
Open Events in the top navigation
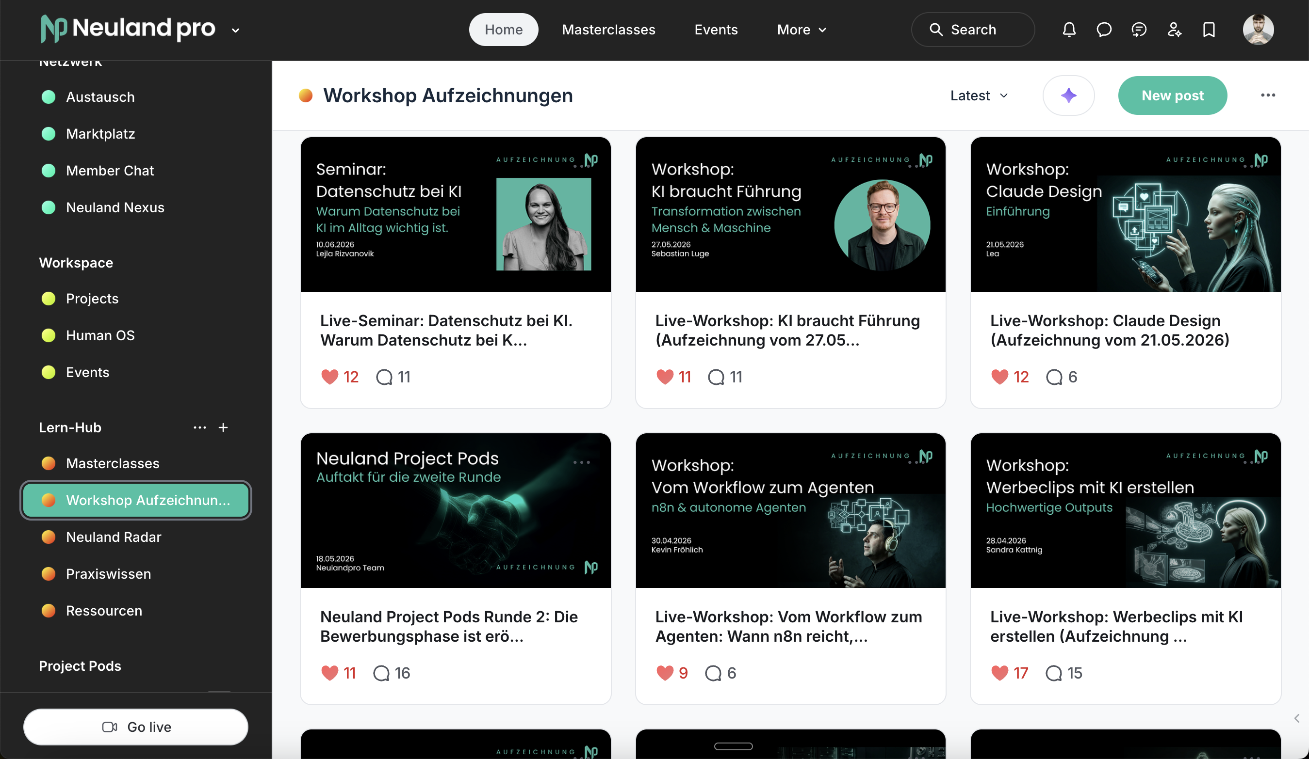(716, 30)
